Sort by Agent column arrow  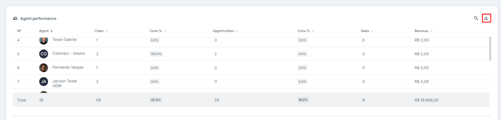(52, 31)
